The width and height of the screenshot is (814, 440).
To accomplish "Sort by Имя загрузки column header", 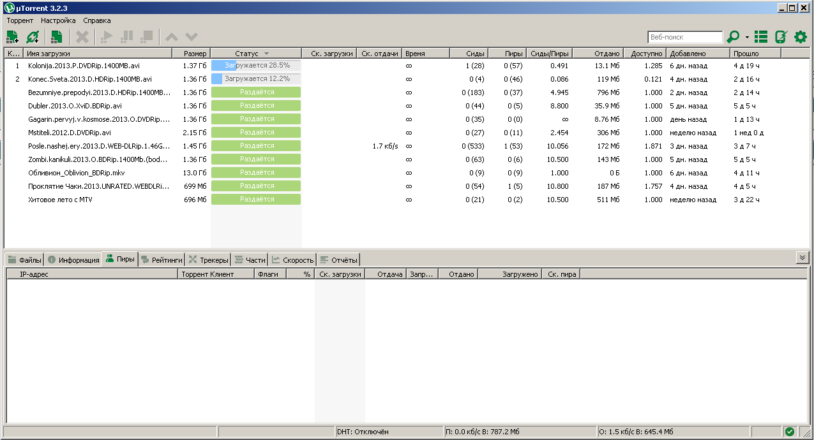I will click(x=98, y=54).
